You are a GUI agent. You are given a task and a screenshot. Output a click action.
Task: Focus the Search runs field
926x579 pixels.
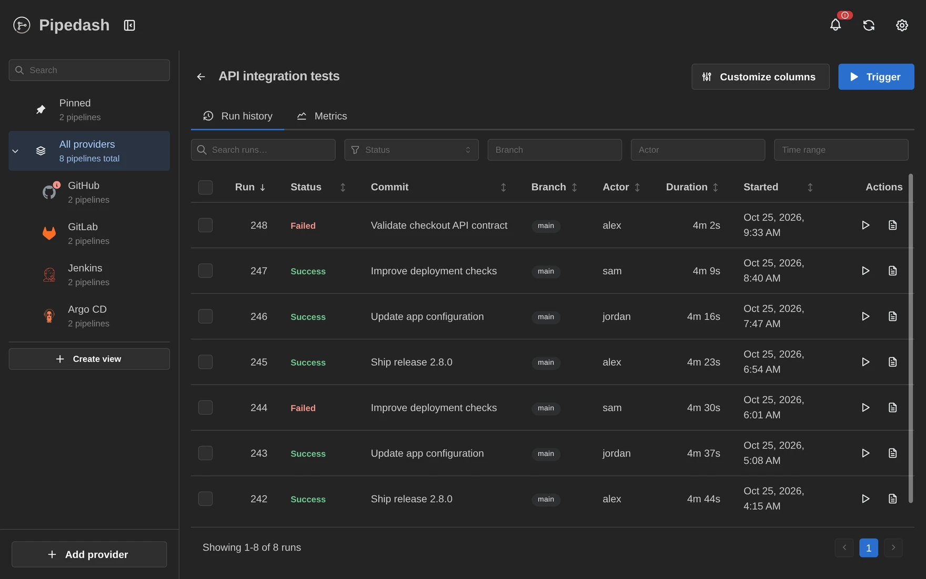pyautogui.click(x=263, y=150)
